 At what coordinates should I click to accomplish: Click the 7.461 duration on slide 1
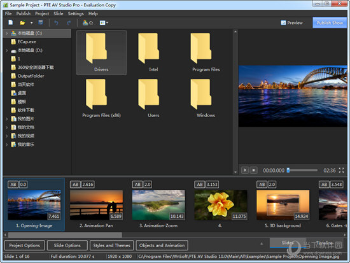click(x=54, y=217)
